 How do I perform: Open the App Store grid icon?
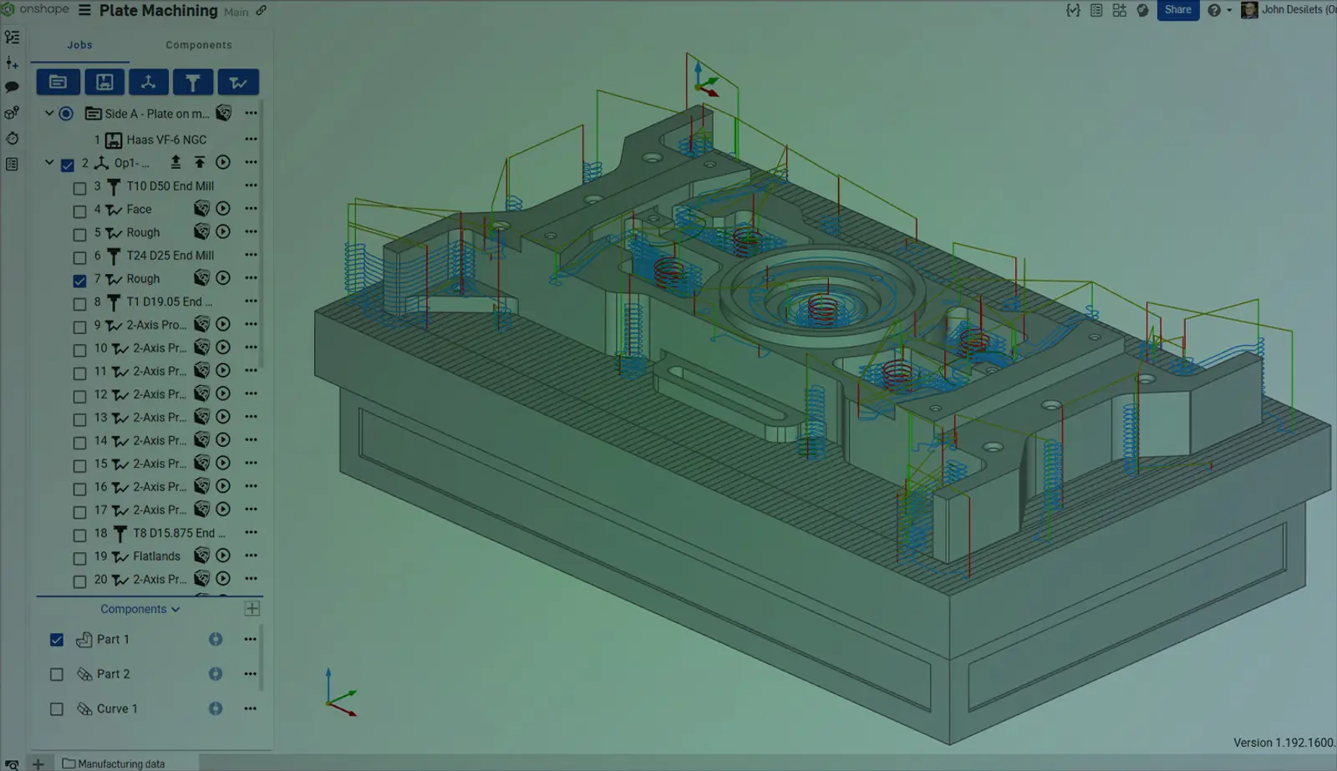1120,10
